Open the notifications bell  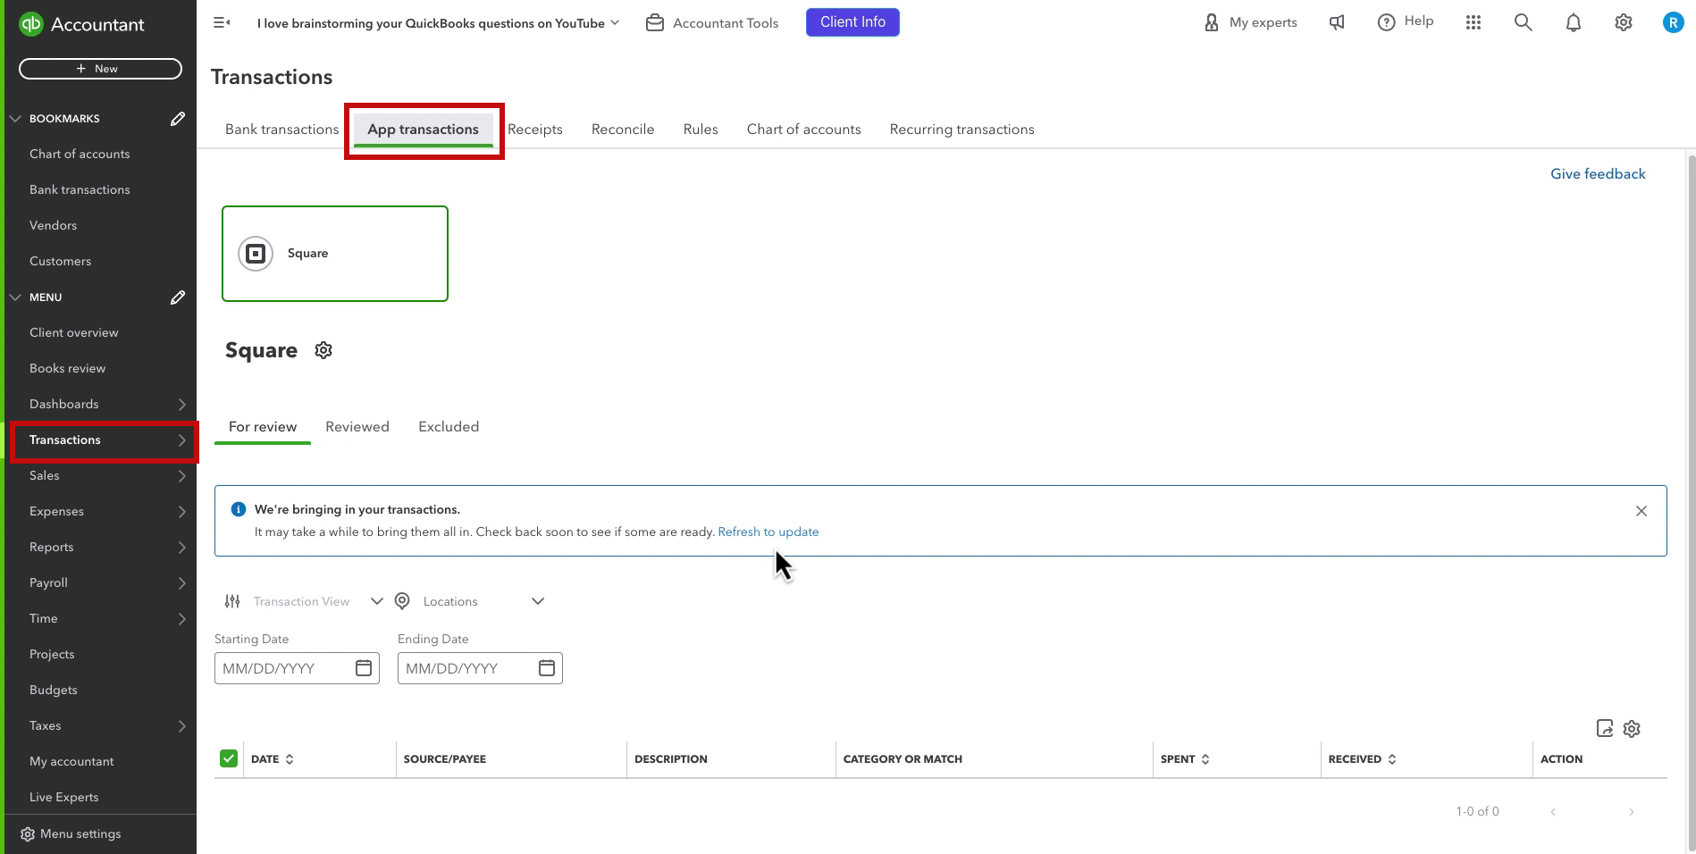pyautogui.click(x=1574, y=22)
